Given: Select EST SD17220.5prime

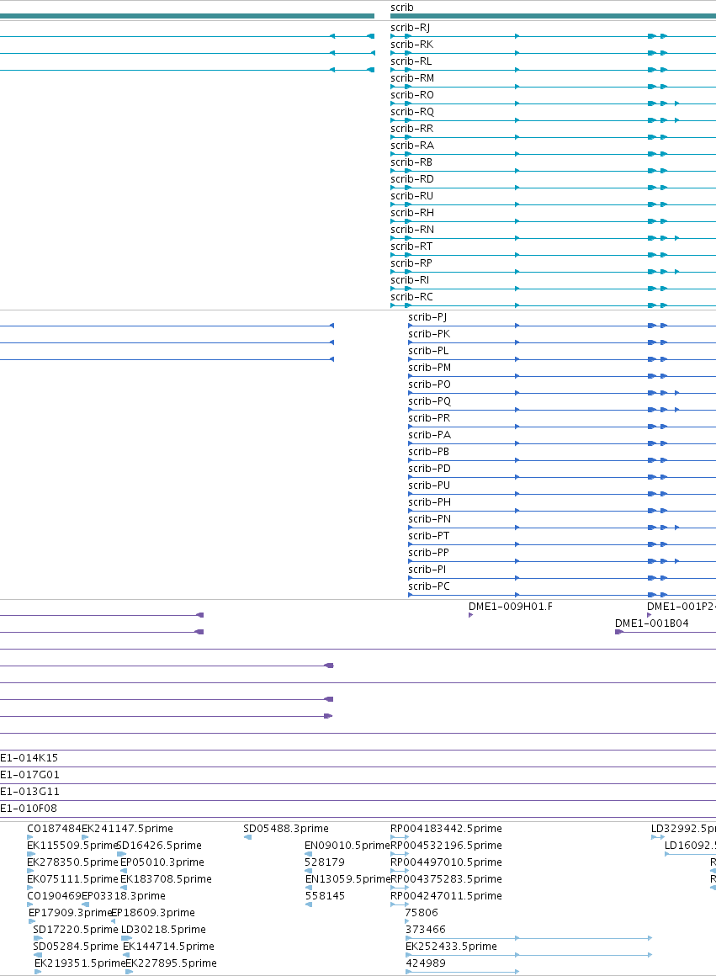Looking at the screenshot, I should 76,930.
